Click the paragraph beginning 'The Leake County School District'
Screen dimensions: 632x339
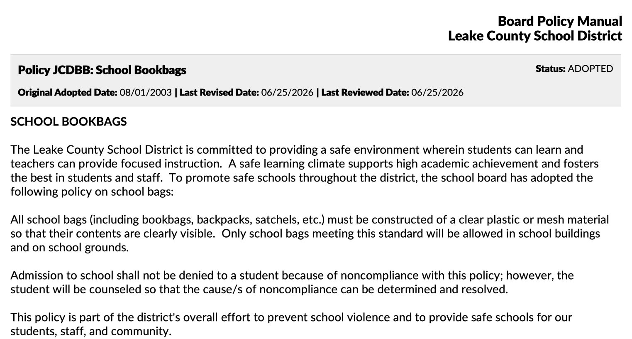click(x=305, y=170)
